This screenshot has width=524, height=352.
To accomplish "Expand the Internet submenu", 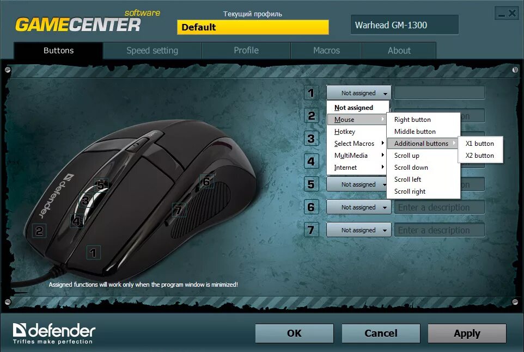I will (x=357, y=168).
